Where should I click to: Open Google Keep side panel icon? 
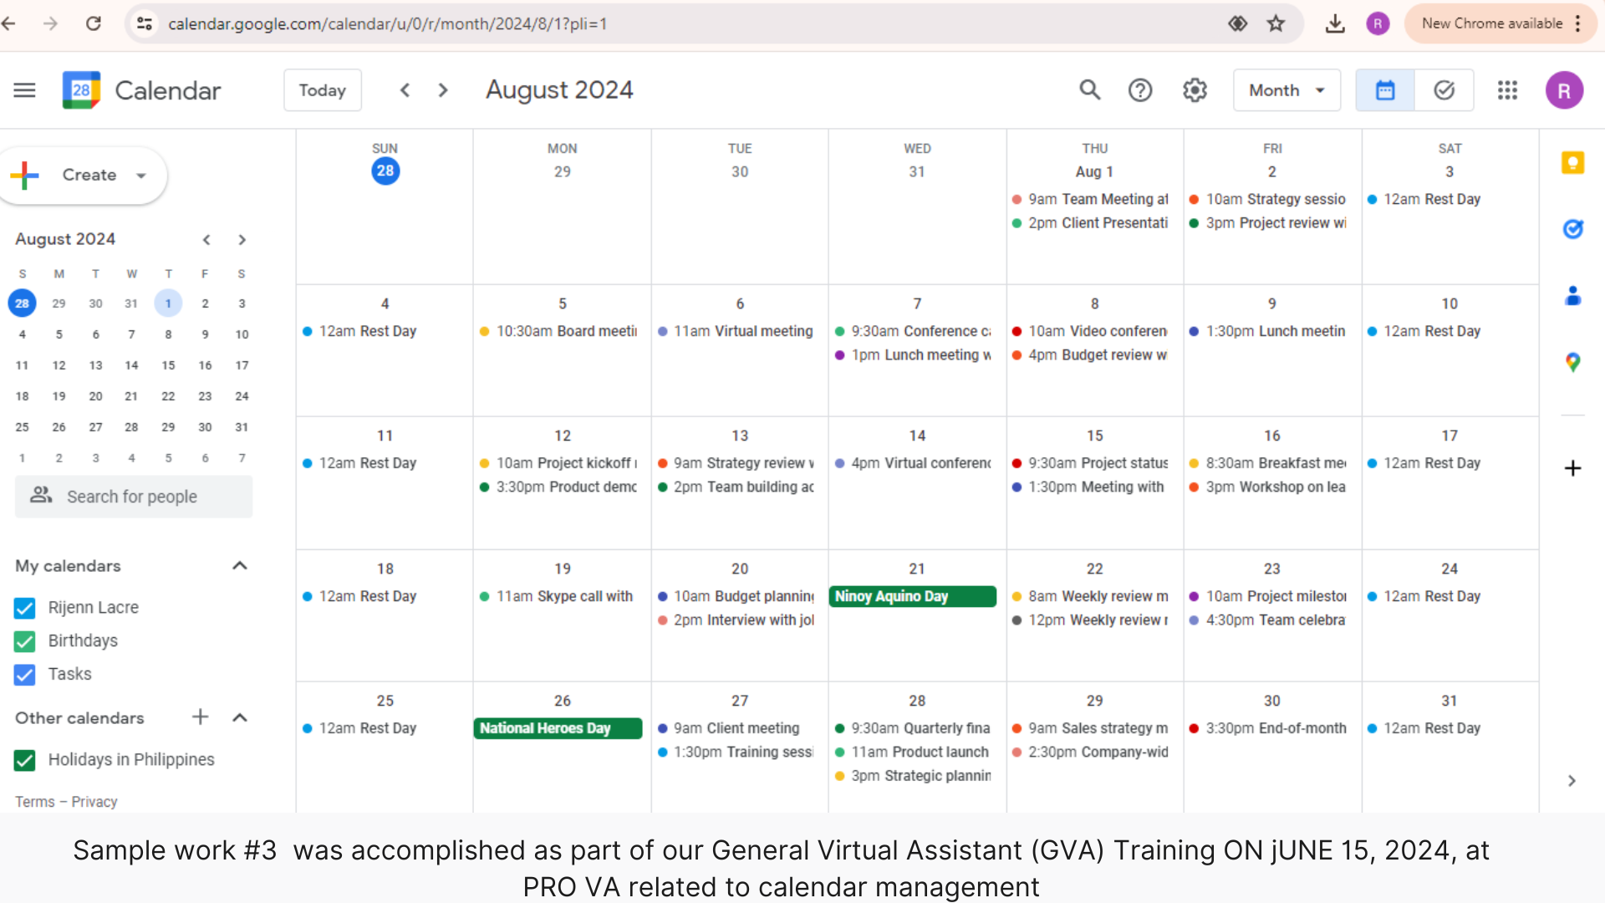pyautogui.click(x=1572, y=163)
